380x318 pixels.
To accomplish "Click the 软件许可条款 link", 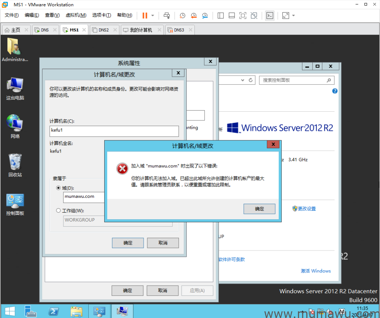I will coord(232,260).
